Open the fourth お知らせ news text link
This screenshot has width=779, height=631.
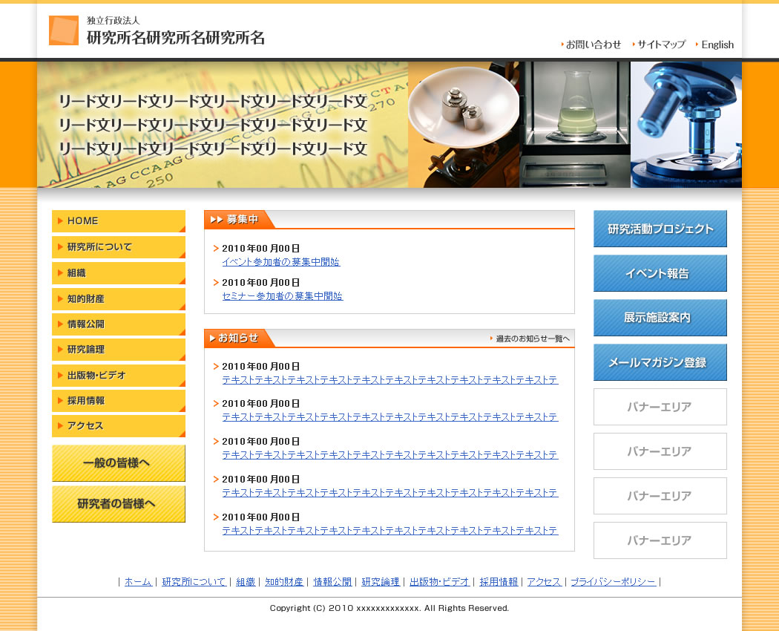(x=390, y=493)
